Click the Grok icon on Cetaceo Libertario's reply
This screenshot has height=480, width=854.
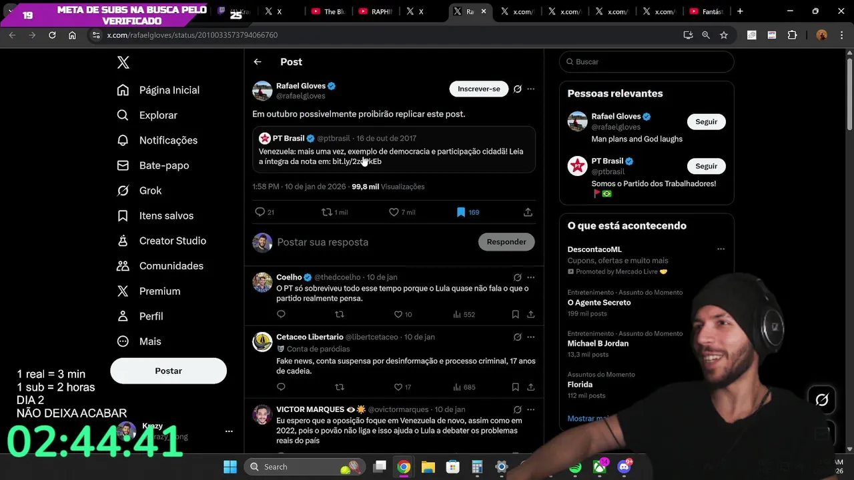click(517, 337)
